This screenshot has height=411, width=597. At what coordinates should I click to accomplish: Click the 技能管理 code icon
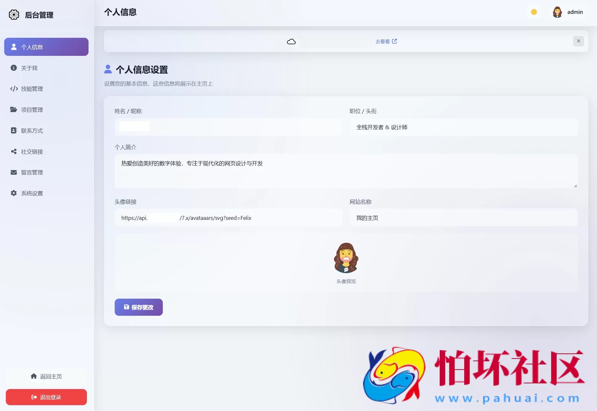point(13,89)
